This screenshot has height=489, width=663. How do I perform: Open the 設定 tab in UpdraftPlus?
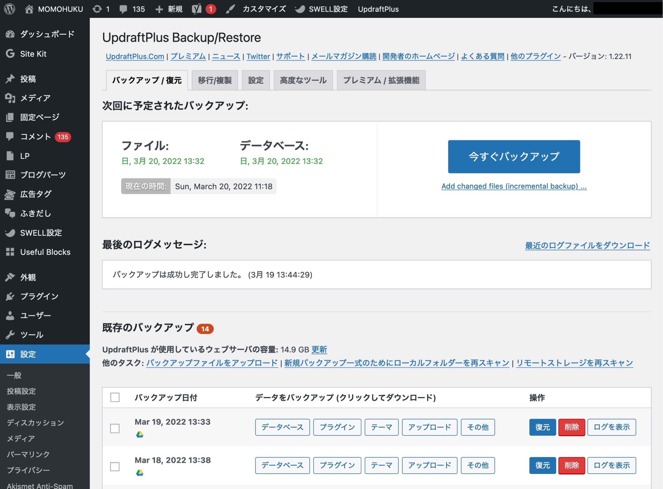(x=256, y=80)
